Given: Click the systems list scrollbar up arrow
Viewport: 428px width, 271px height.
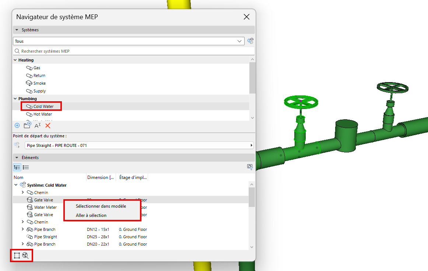Looking at the screenshot, I should tap(252, 59).
